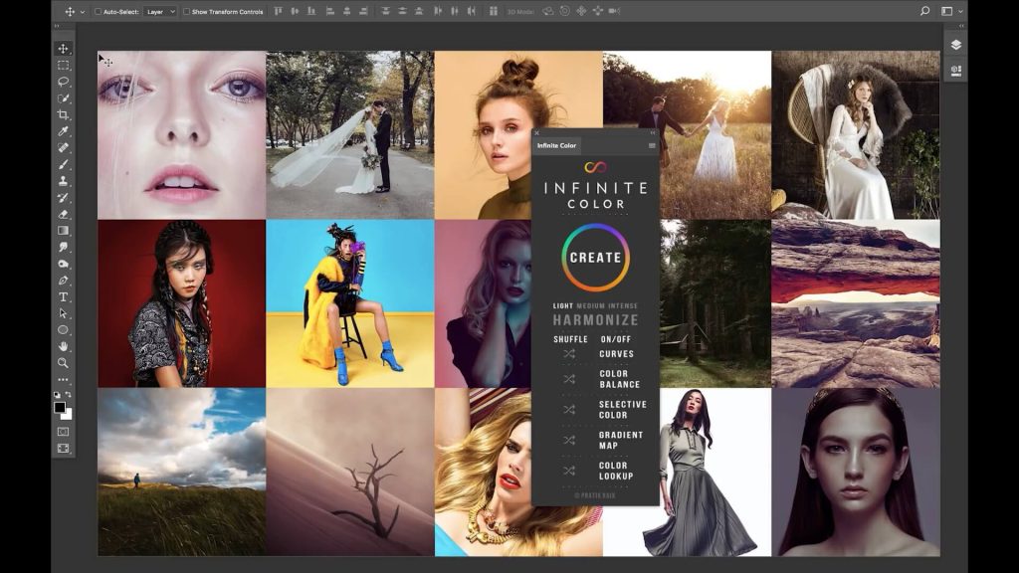This screenshot has width=1019, height=573.
Task: Shuffle the Gradient Map adjustment
Action: [x=569, y=440]
